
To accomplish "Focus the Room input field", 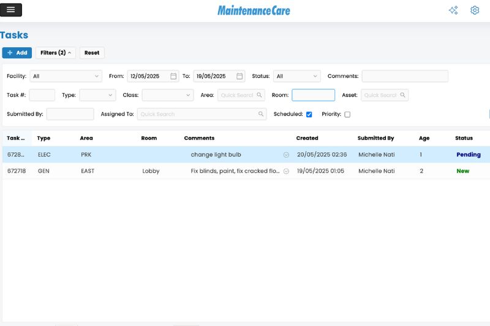I will (313, 95).
